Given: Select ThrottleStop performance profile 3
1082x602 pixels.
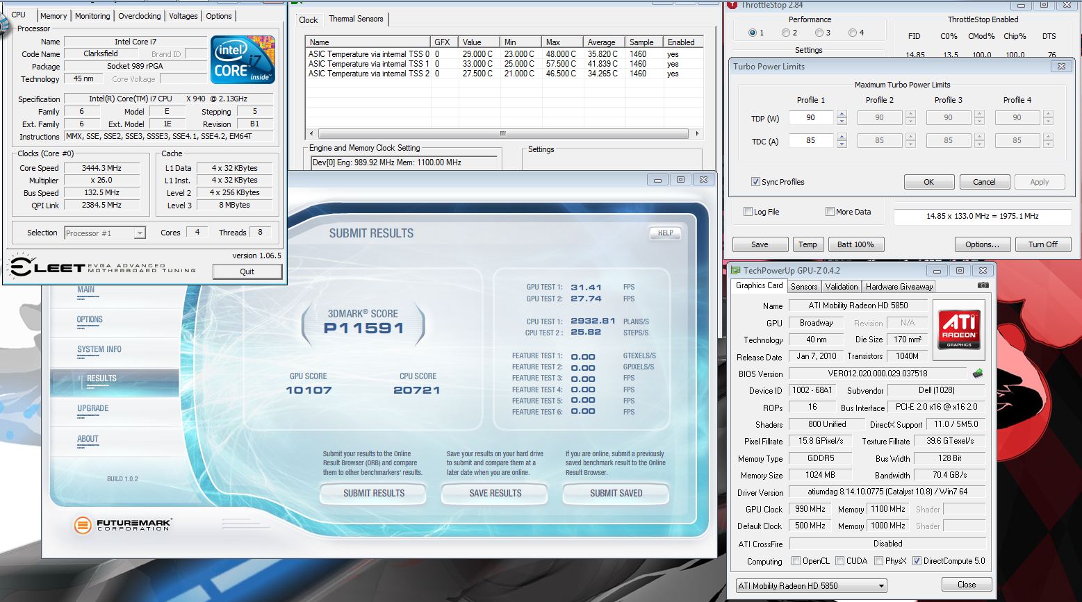Looking at the screenshot, I should [819, 33].
